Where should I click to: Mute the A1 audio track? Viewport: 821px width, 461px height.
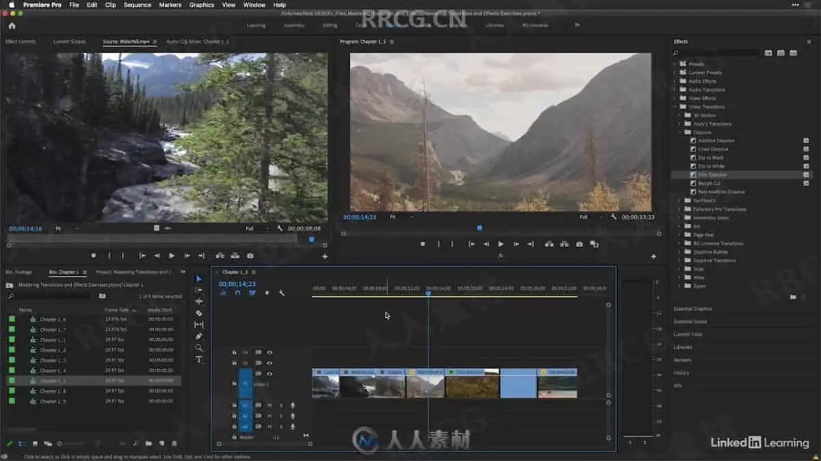pos(270,405)
